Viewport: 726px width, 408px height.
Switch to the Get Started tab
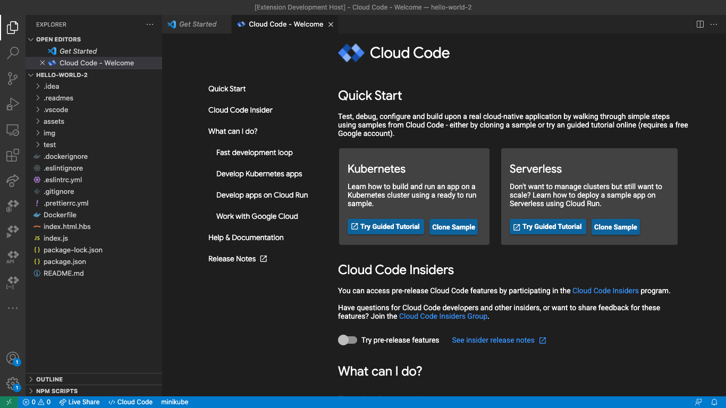click(x=197, y=24)
